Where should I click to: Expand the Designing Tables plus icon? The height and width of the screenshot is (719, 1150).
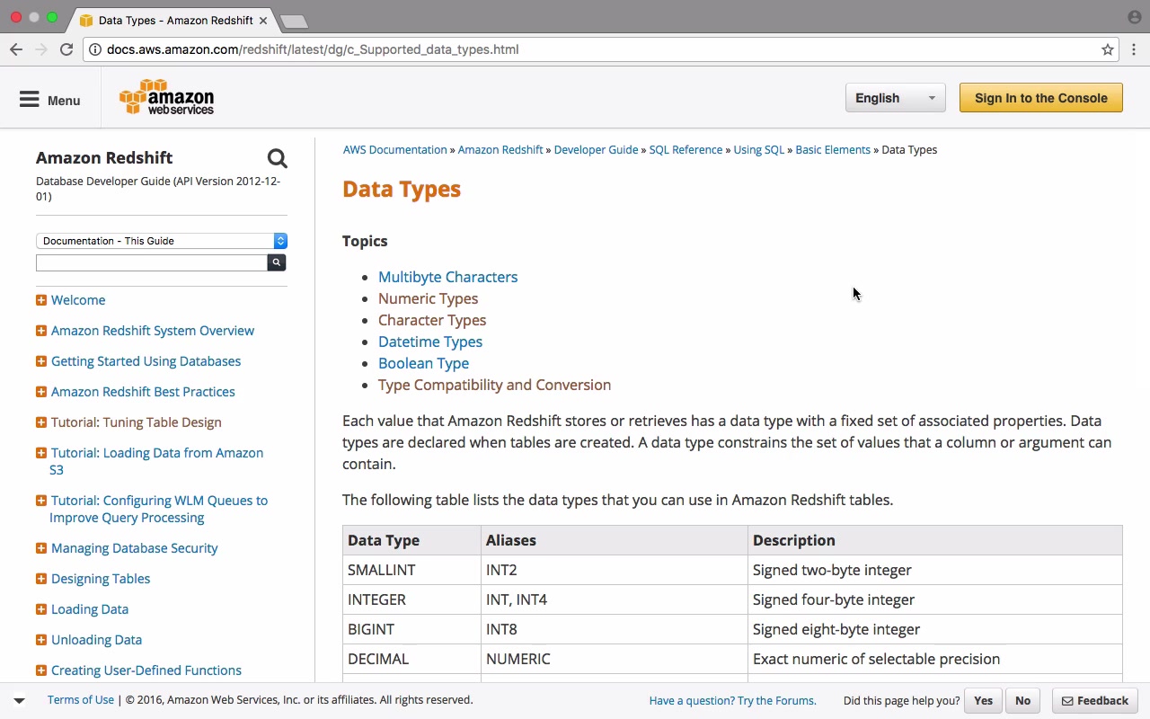[41, 579]
